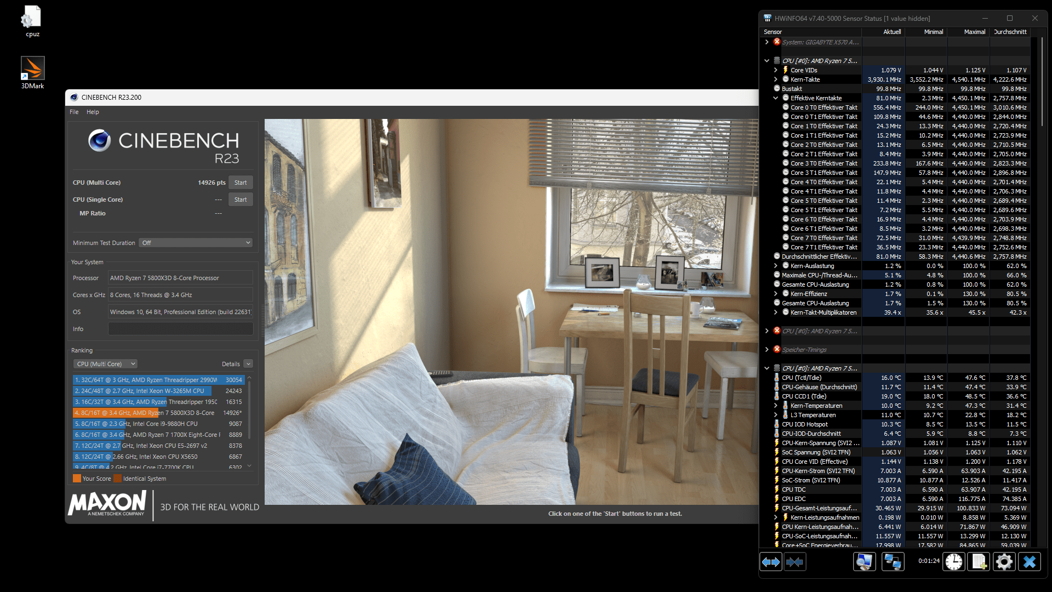Expand the Speicher-Timings group
1052x592 pixels.
(767, 349)
